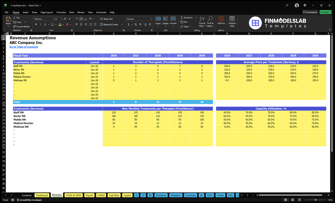Toggle Wrap Text for cells
Image resolution: width=335 pixels, height=203 pixels.
tap(106, 19)
